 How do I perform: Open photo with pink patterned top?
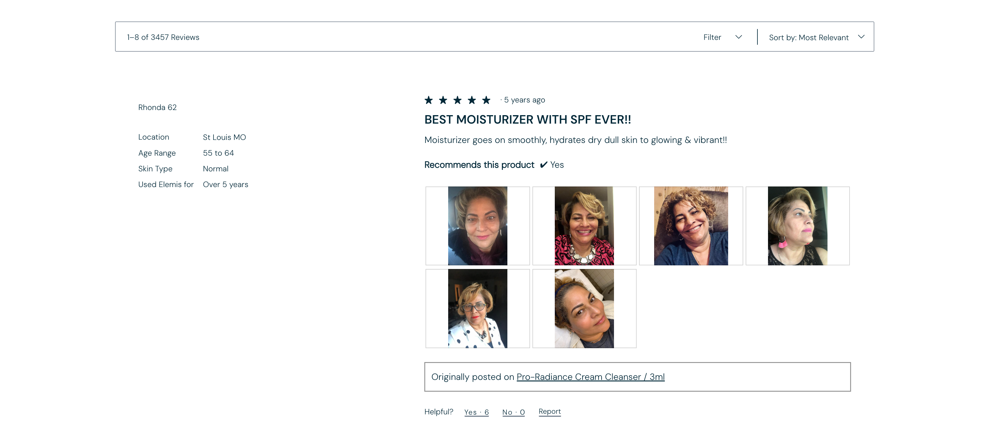pyautogui.click(x=584, y=226)
